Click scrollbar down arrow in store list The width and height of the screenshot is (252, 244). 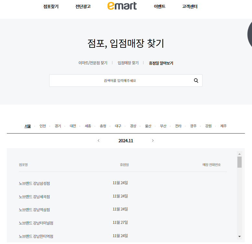(x=239, y=237)
